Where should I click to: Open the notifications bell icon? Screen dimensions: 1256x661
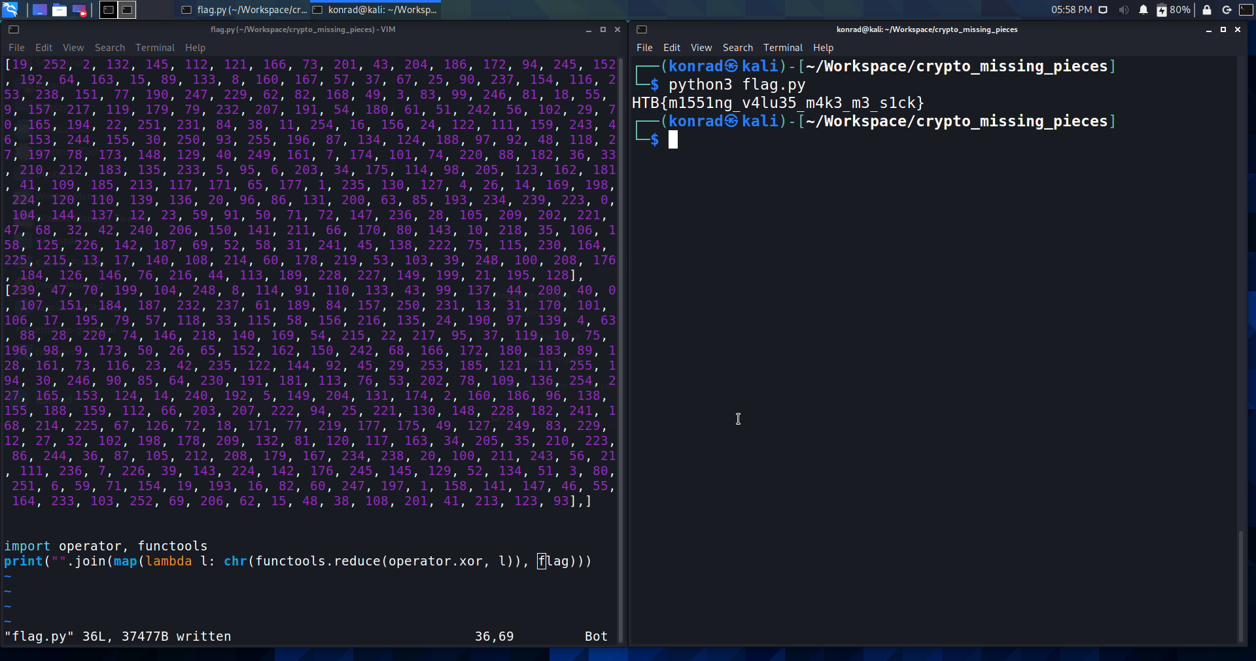tap(1143, 10)
